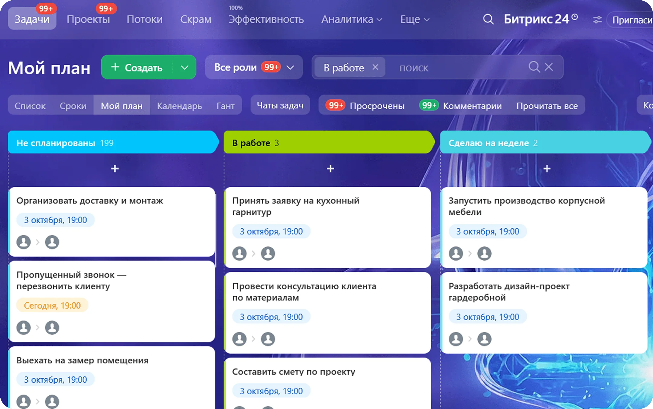Remove the В работе filter chip
The image size is (653, 409).
[x=375, y=67]
